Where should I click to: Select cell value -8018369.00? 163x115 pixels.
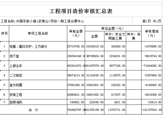click(x=152, y=94)
